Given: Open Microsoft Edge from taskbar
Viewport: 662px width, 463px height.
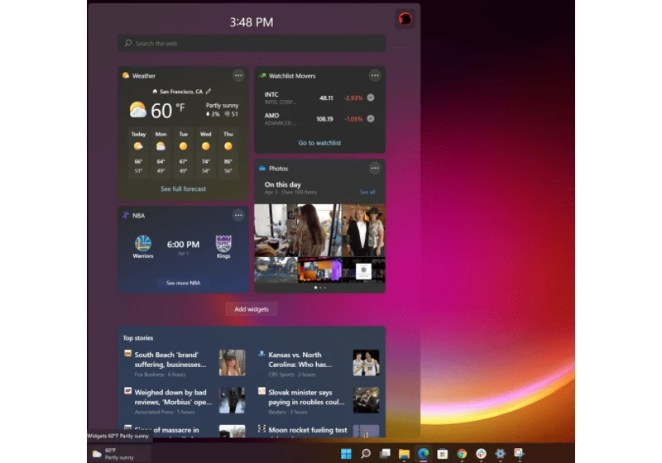Looking at the screenshot, I should tap(424, 454).
